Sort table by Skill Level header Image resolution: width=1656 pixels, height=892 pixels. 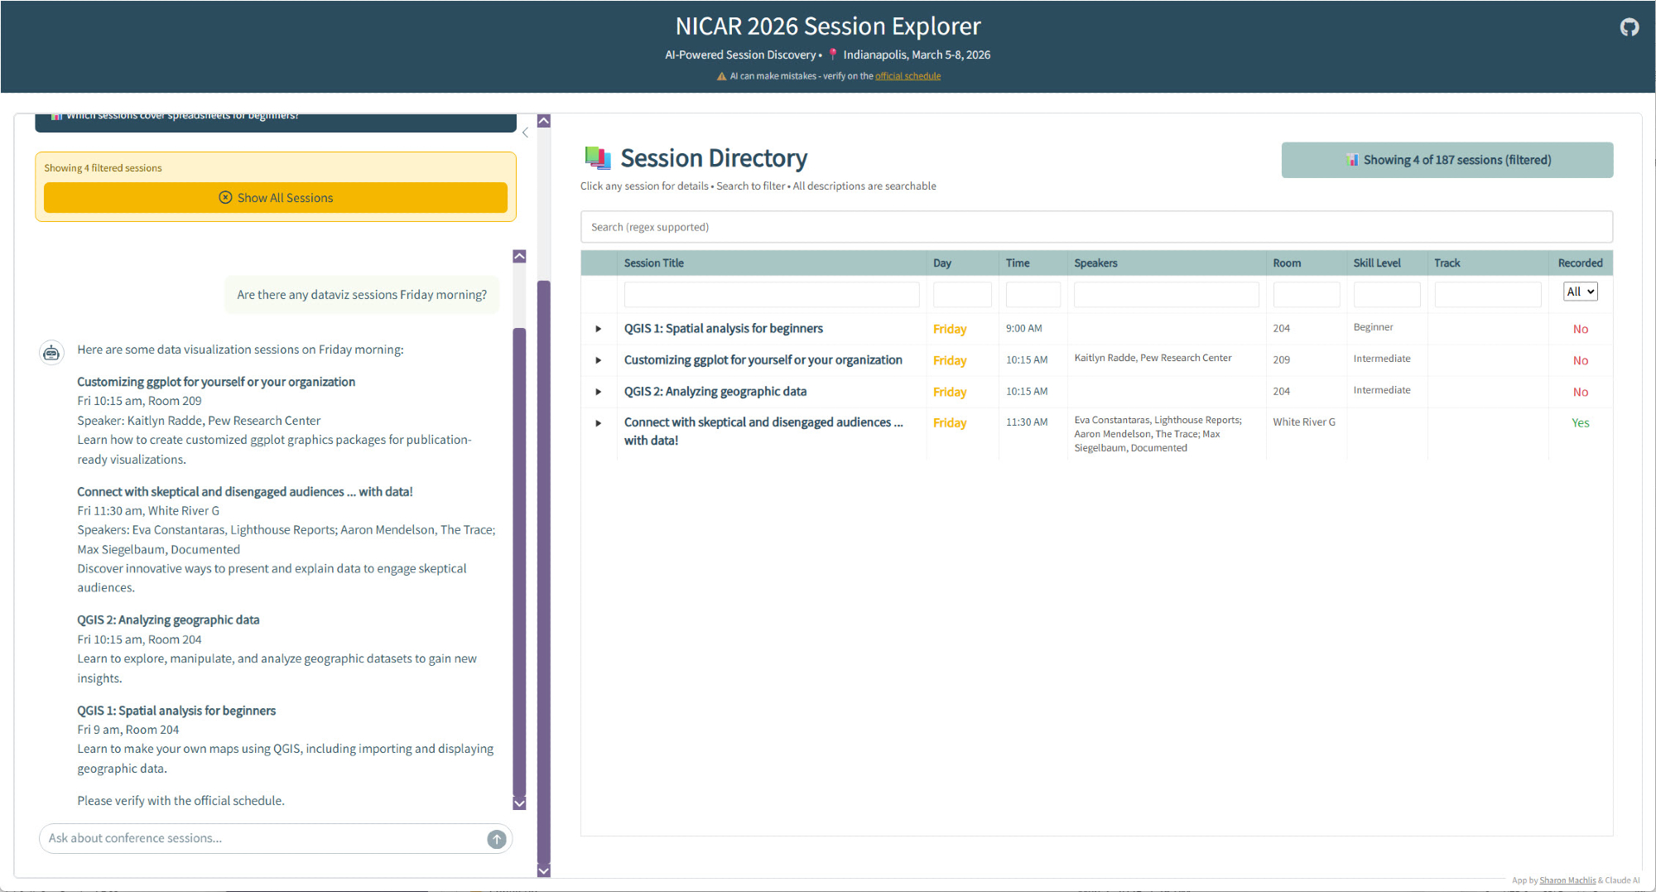tap(1377, 263)
